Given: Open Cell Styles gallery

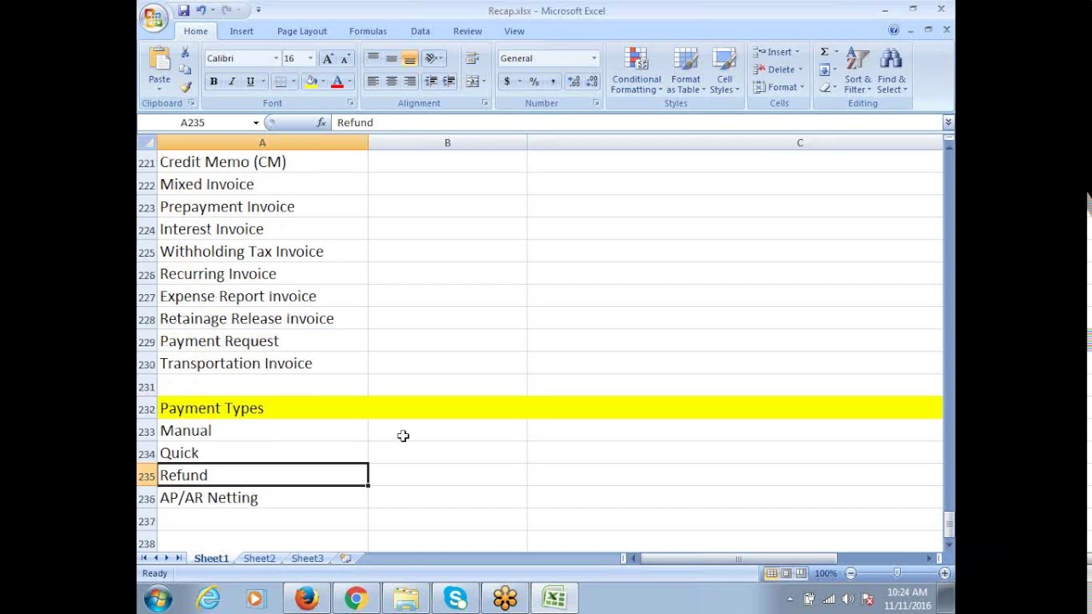Looking at the screenshot, I should pyautogui.click(x=723, y=71).
